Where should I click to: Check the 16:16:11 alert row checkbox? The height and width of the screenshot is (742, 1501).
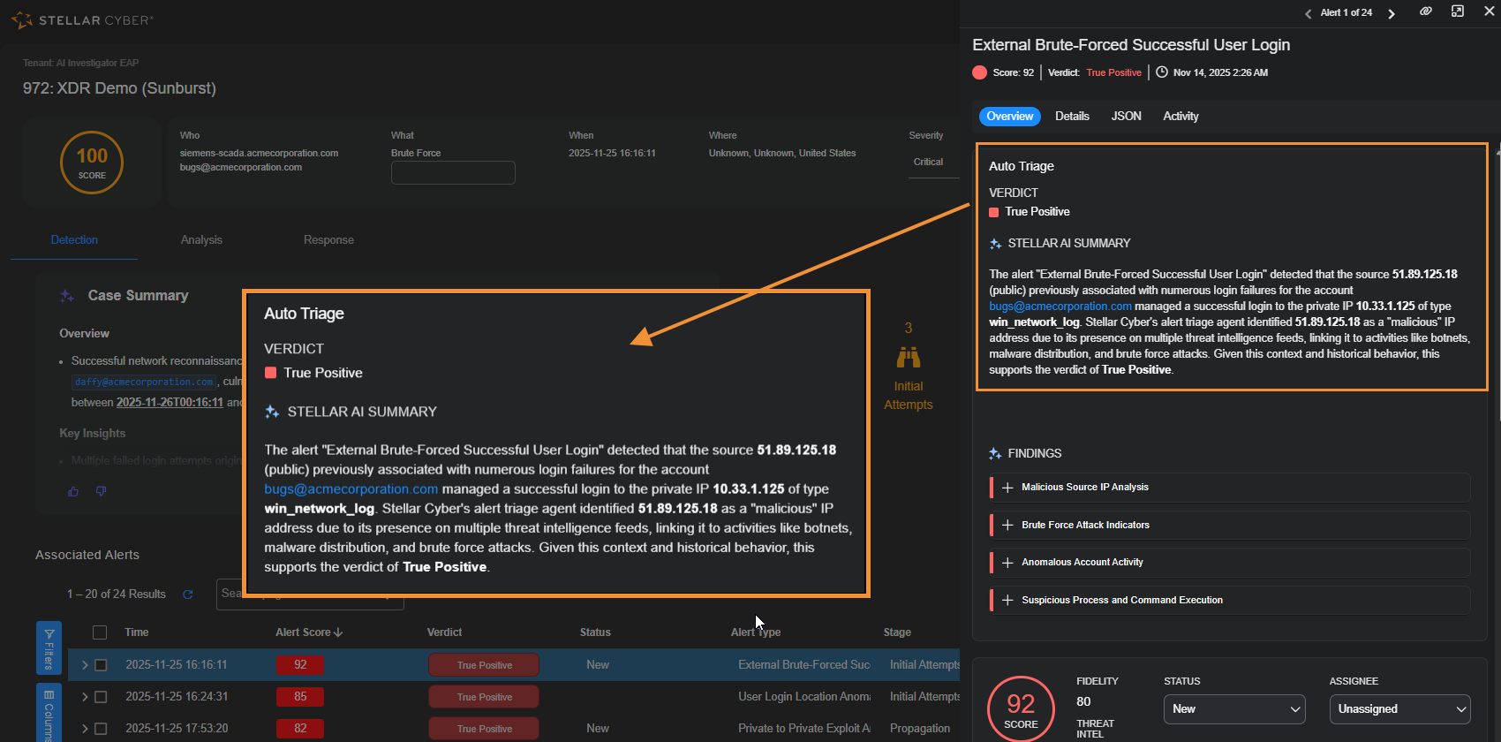point(101,665)
